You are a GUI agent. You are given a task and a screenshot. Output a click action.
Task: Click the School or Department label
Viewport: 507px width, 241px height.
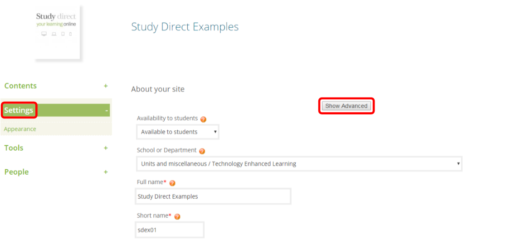pyautogui.click(x=166, y=150)
